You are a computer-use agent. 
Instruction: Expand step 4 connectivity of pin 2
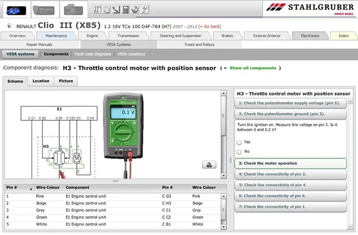click(x=290, y=174)
